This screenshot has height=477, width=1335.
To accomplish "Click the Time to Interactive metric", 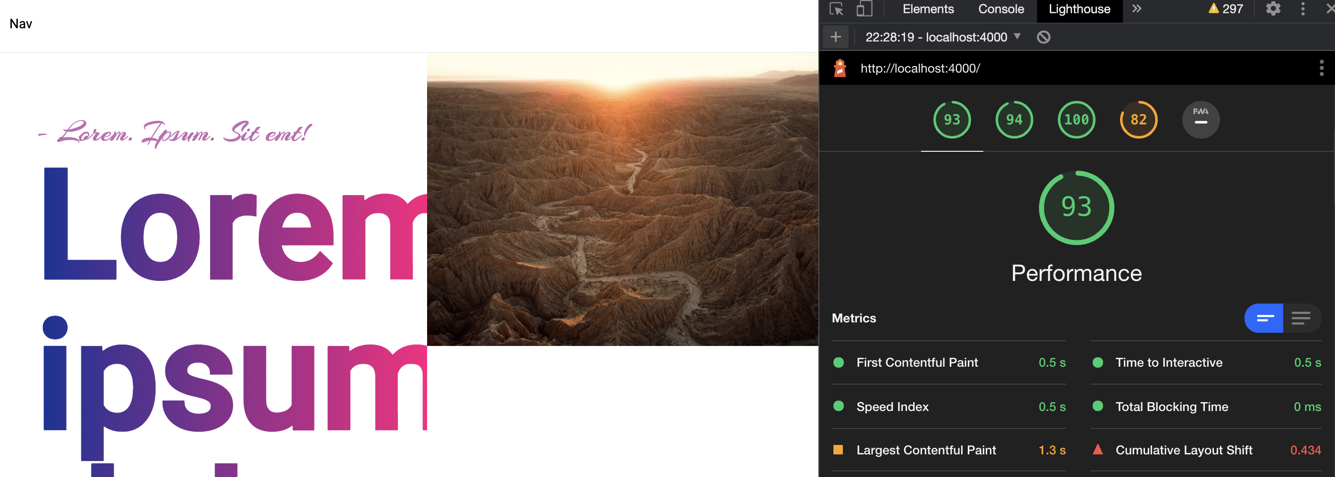I will coord(1206,362).
